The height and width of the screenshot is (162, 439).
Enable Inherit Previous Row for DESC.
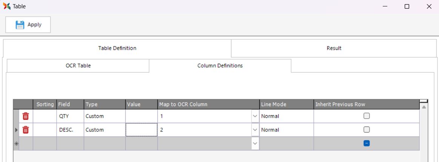(x=367, y=130)
